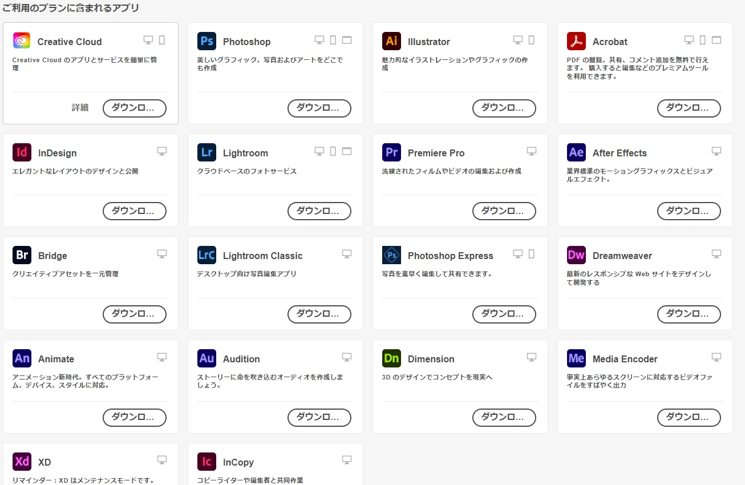Click the クリエイティブアセットを一元管理 description
The width and height of the screenshot is (745, 485).
[66, 274]
